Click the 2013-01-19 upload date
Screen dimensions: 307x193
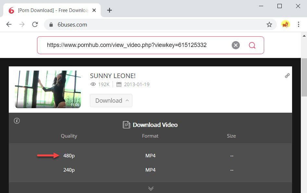pos(137,85)
